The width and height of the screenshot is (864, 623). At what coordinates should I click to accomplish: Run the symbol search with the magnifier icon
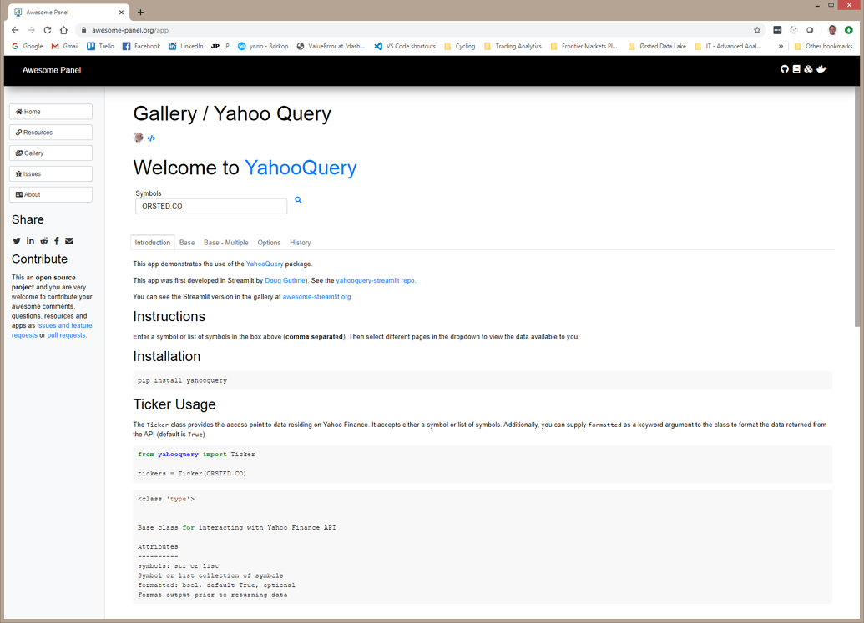point(298,200)
